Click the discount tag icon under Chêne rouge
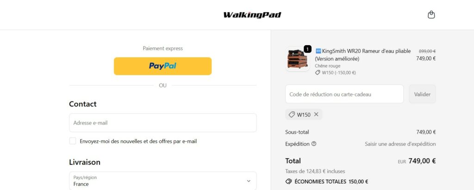 coord(318,72)
